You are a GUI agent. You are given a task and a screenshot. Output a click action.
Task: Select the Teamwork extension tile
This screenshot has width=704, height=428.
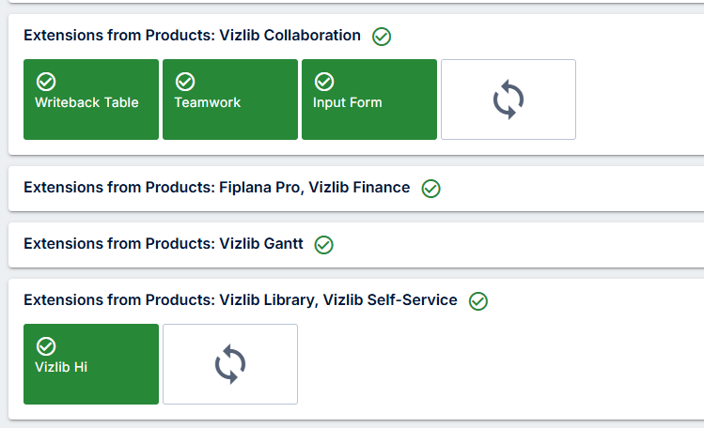point(230,99)
